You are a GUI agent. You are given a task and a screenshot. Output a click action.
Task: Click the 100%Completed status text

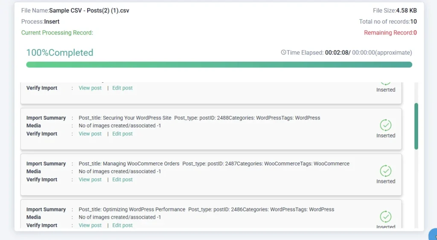point(60,53)
